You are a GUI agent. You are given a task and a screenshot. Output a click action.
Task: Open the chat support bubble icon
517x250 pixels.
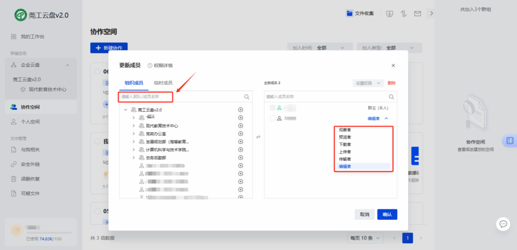[x=503, y=224]
